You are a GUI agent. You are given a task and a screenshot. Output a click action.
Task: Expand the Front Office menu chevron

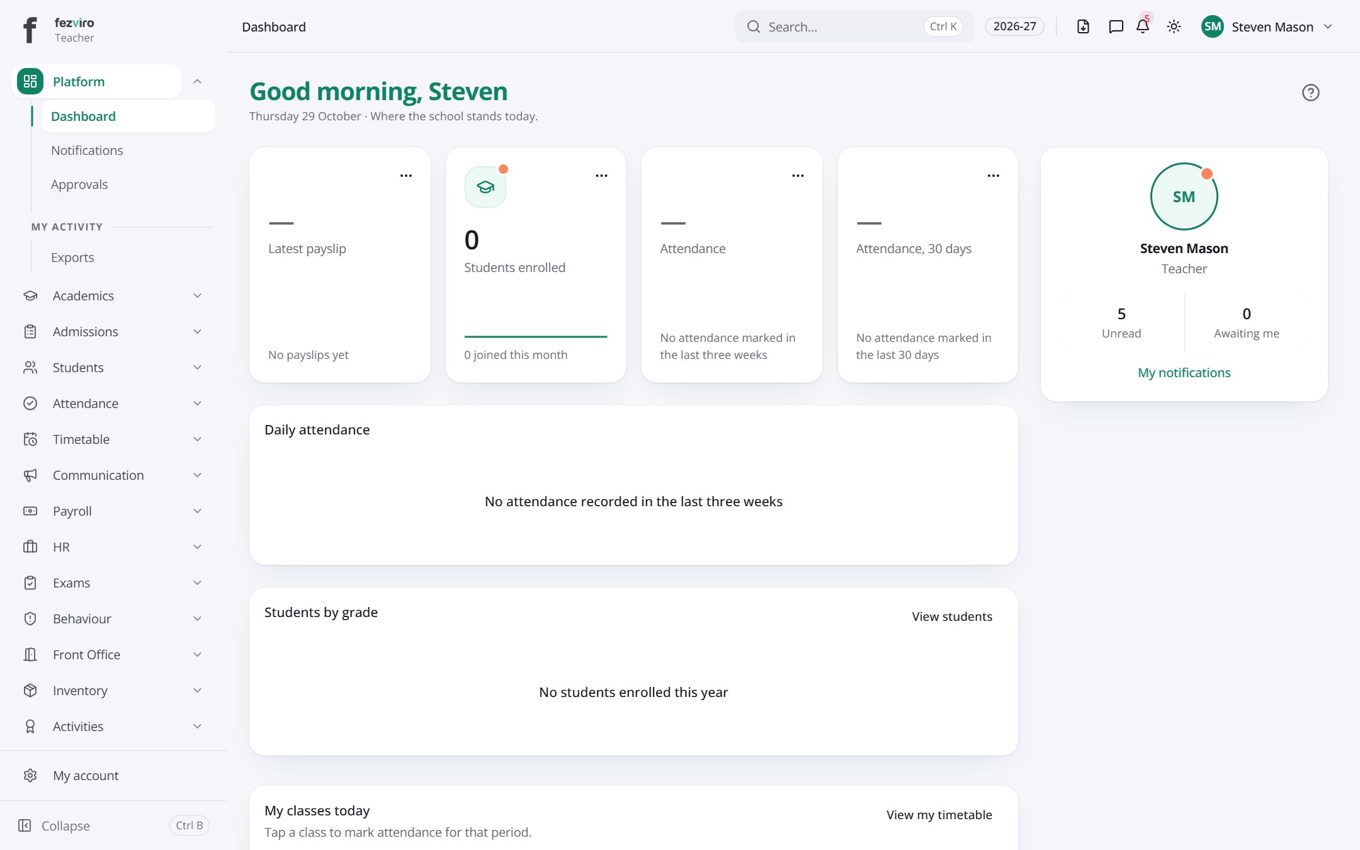tap(197, 655)
